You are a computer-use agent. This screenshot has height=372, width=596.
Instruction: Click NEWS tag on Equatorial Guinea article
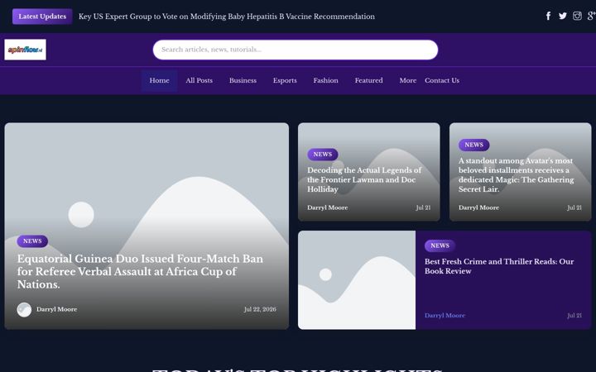[x=32, y=241]
